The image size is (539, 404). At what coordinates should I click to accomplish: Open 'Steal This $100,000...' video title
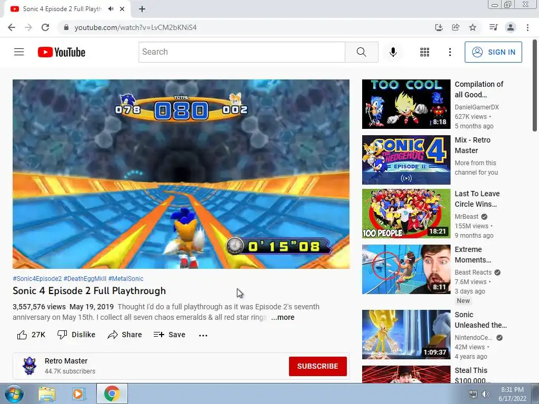473,376
